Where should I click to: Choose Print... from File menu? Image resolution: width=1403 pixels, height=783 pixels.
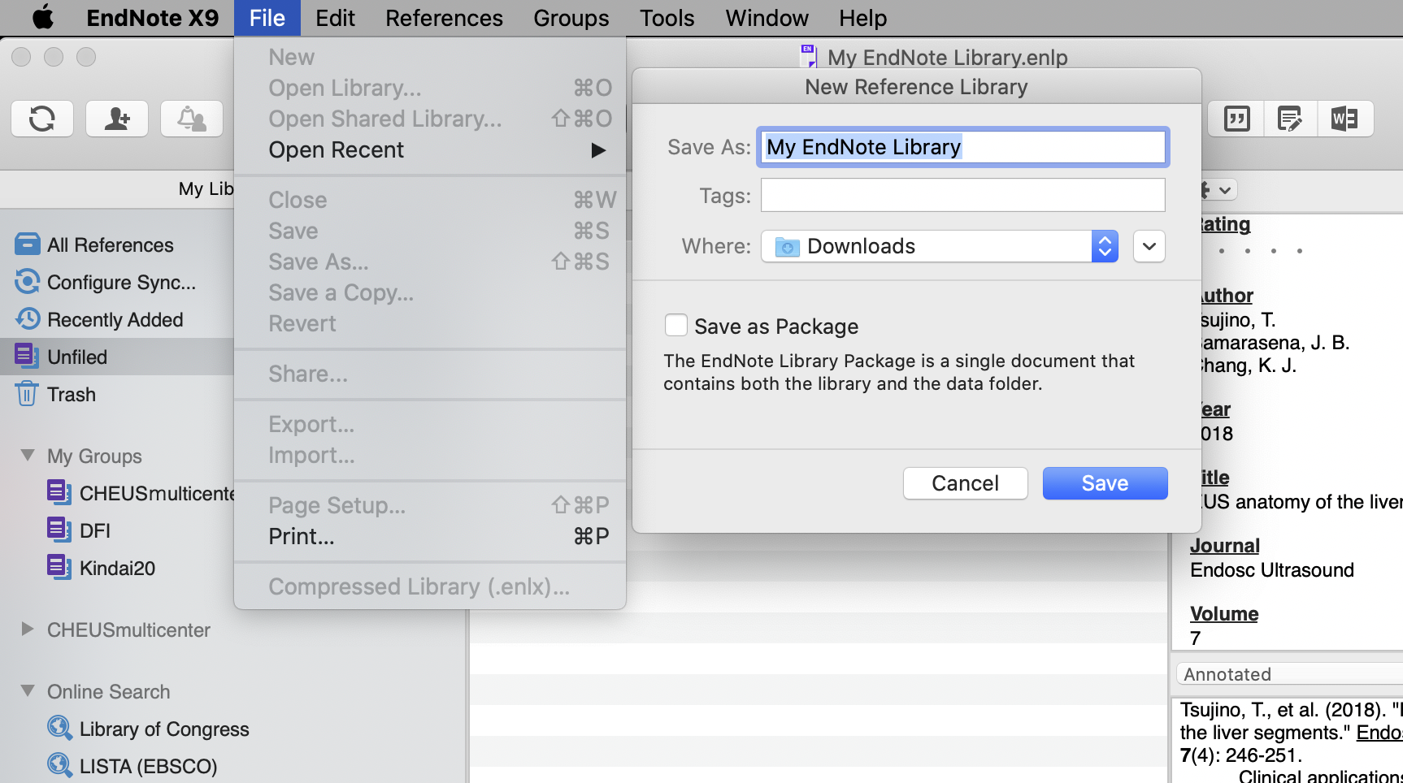pyautogui.click(x=430, y=536)
